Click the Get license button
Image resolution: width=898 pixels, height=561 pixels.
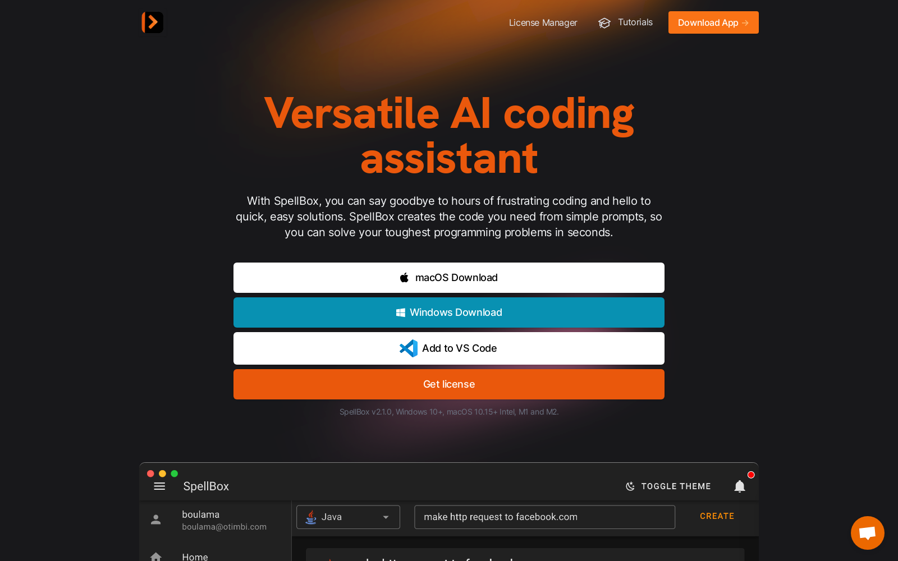[x=449, y=384]
